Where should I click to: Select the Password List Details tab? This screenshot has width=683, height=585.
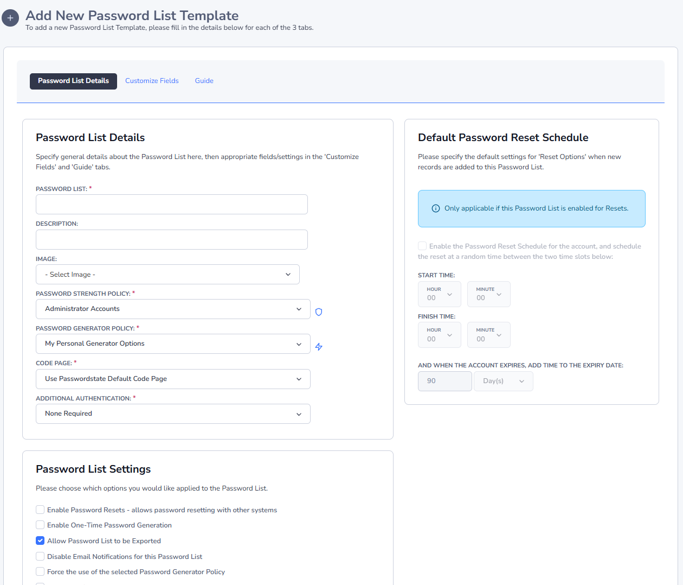pyautogui.click(x=73, y=81)
